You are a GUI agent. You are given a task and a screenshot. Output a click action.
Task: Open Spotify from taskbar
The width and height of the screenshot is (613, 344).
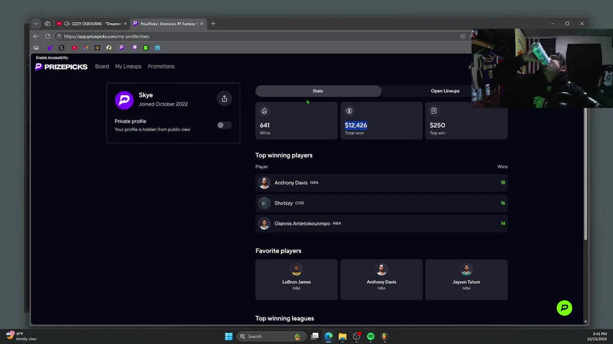(371, 336)
